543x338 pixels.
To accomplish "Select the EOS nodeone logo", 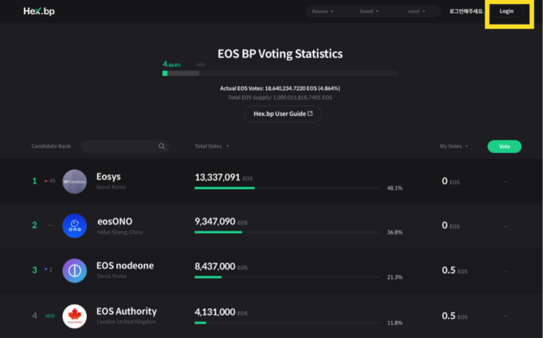I will click(x=74, y=270).
